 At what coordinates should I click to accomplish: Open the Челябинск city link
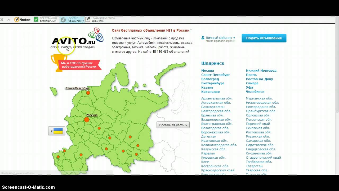pyautogui.click(x=255, y=92)
